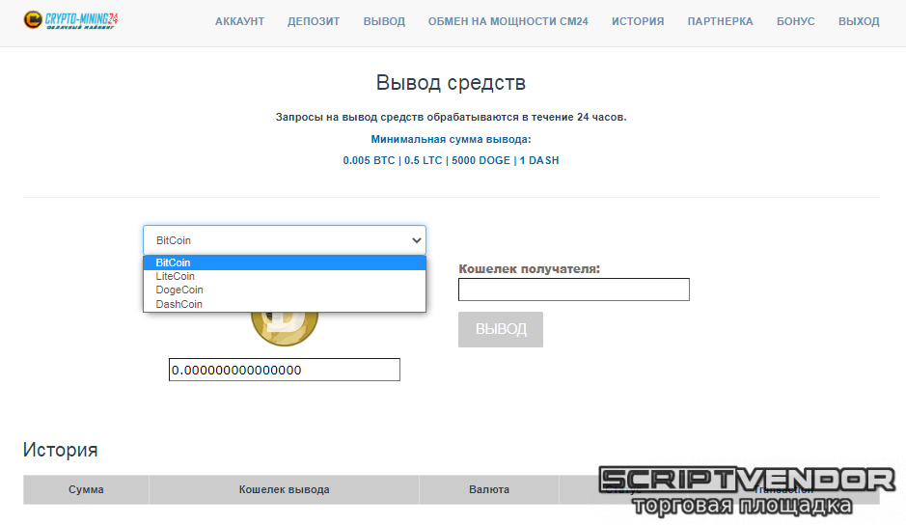Go to the ДЕПОЗИТ page
The width and height of the screenshot is (906, 525).
click(314, 21)
